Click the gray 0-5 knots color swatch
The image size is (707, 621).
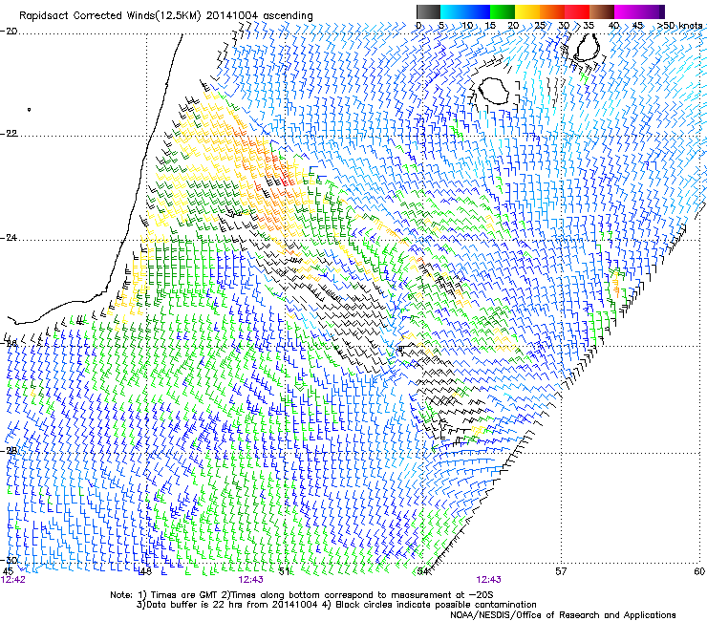tap(428, 11)
